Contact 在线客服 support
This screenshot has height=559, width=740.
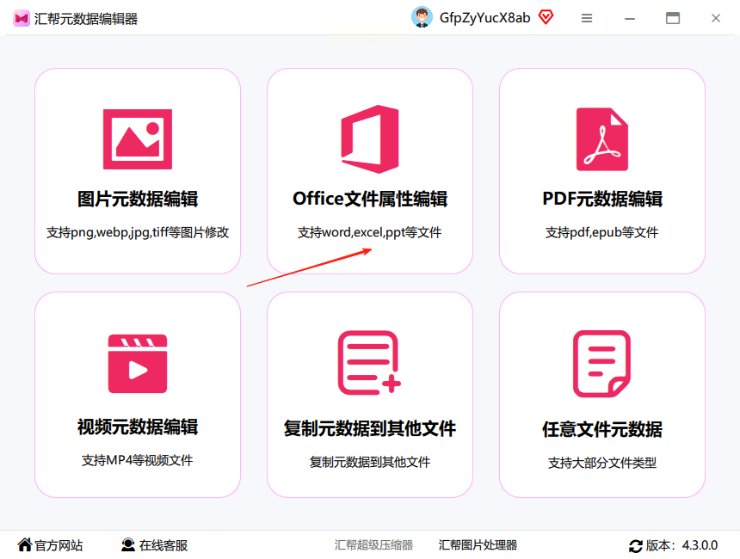click(154, 545)
